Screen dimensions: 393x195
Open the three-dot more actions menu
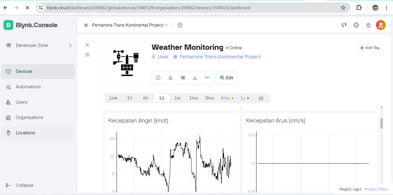(x=207, y=78)
